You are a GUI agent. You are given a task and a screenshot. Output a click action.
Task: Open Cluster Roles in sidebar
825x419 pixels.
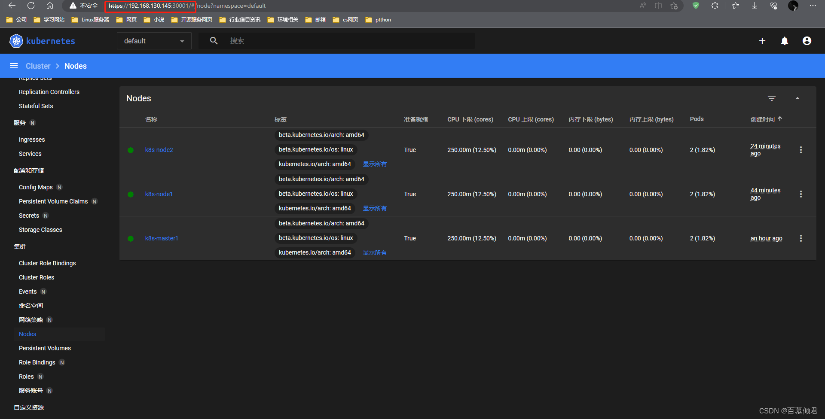37,277
